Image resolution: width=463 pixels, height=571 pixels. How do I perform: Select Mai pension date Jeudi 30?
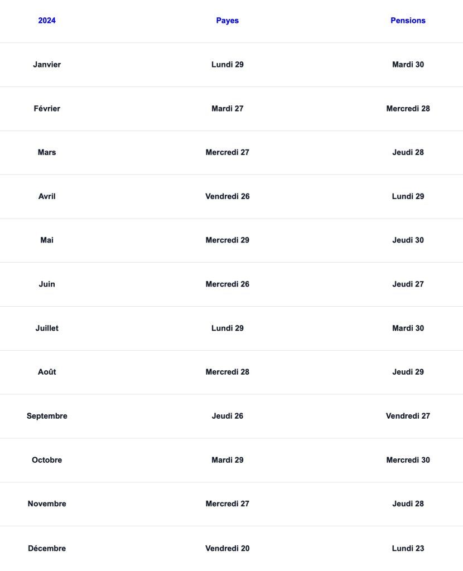408,240
